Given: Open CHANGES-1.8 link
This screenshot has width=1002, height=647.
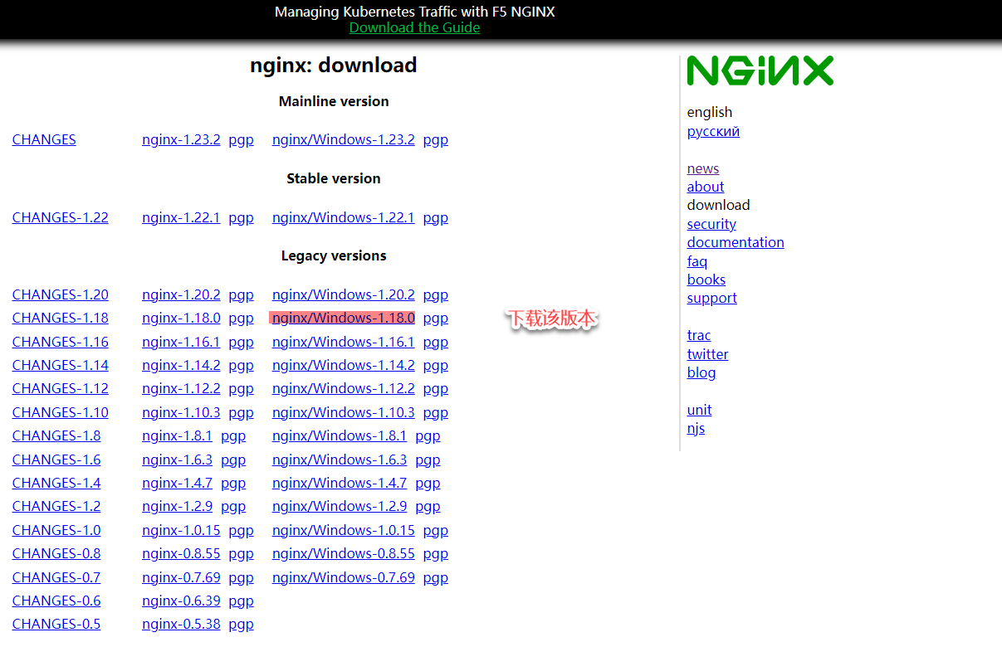Looking at the screenshot, I should coord(56,435).
